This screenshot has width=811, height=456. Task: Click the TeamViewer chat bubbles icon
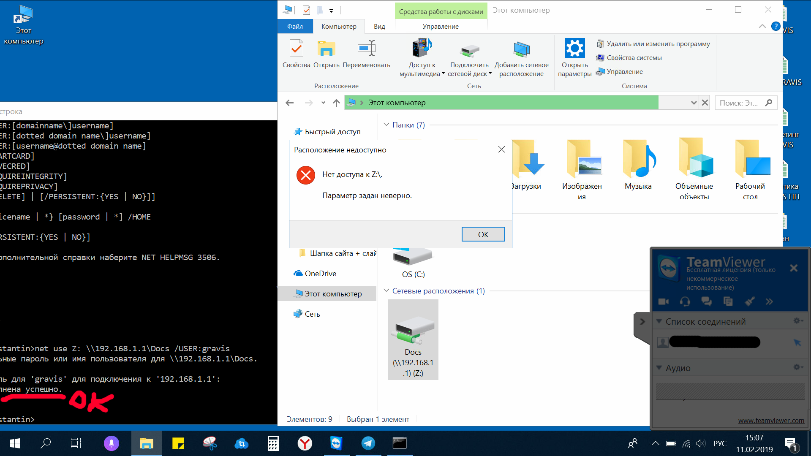click(706, 301)
